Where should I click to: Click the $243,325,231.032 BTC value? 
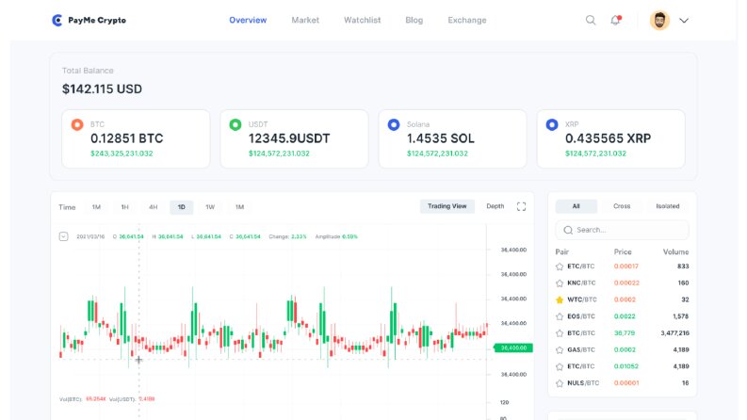(x=122, y=153)
